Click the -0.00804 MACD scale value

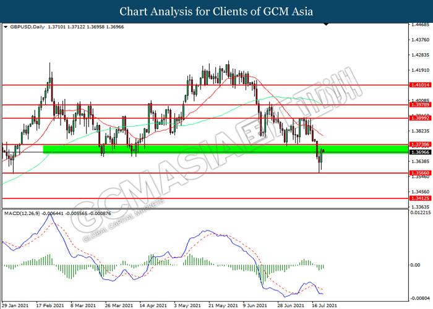click(x=420, y=298)
